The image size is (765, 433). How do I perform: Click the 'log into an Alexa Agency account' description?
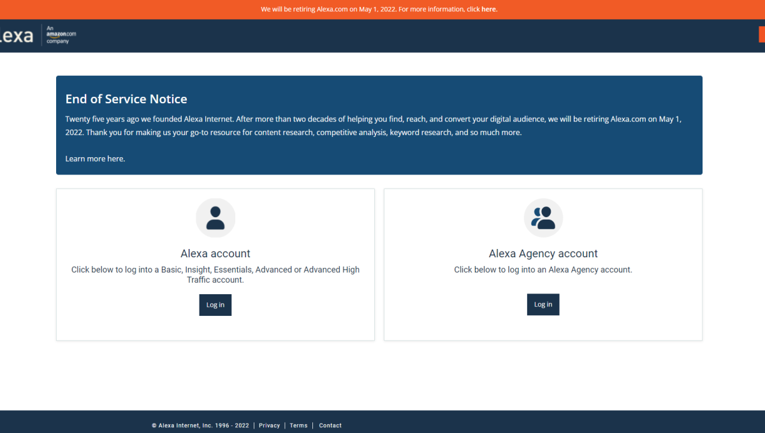(543, 269)
